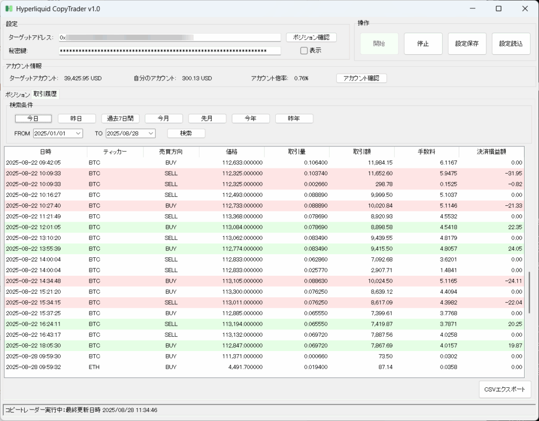Image resolution: width=539 pixels, height=421 pixels.
Task: Click the アカウント確認 button
Action: tap(361, 78)
